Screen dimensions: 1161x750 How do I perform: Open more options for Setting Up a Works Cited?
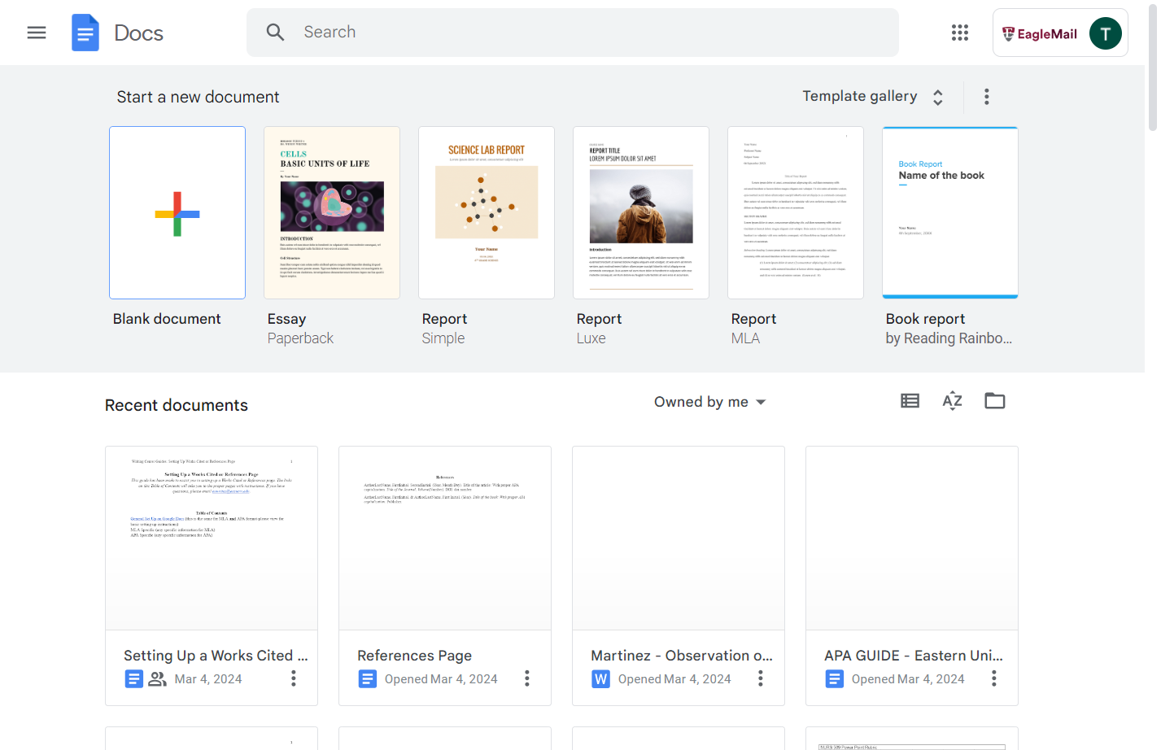click(x=294, y=678)
